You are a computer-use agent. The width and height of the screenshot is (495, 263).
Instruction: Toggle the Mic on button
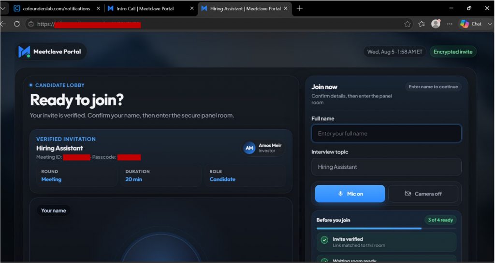point(350,194)
